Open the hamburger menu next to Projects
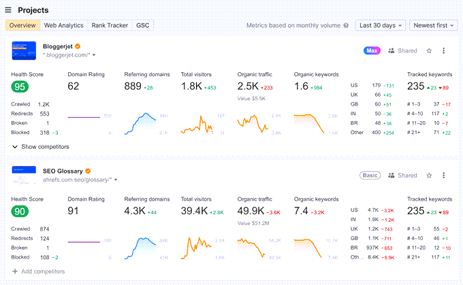 click(8, 10)
